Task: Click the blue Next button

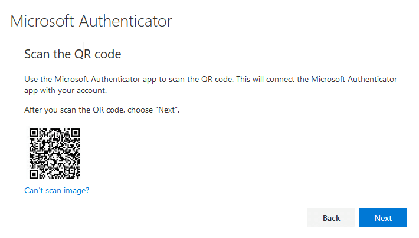Action: [382, 217]
